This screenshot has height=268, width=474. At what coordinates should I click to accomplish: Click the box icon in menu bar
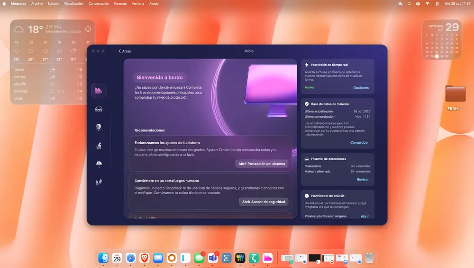click(418, 4)
